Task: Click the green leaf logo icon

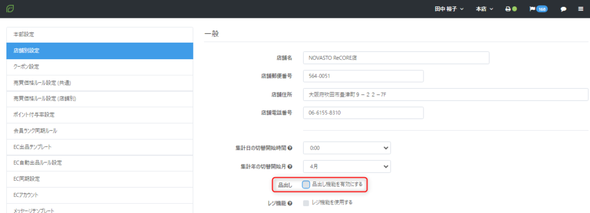Action: pyautogui.click(x=10, y=8)
